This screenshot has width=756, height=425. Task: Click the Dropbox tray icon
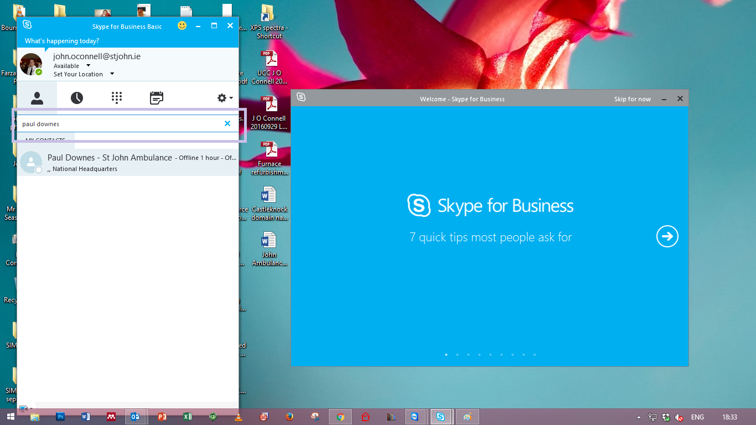tap(666, 417)
